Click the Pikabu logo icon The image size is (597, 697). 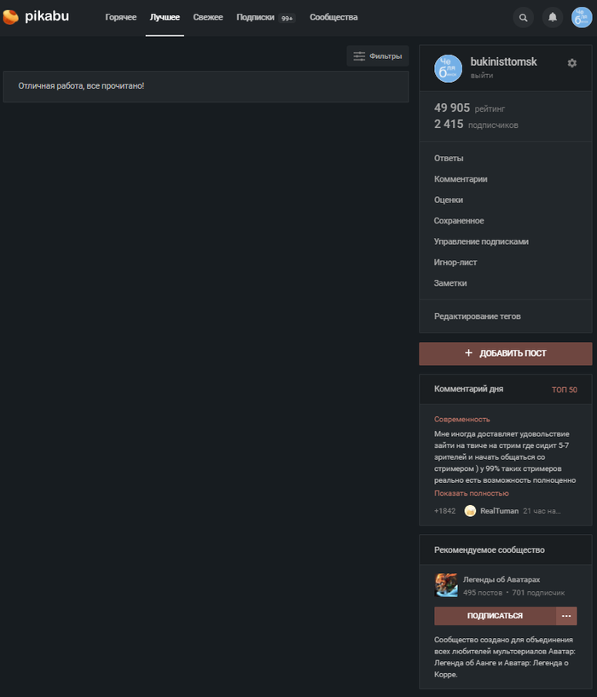[x=11, y=17]
